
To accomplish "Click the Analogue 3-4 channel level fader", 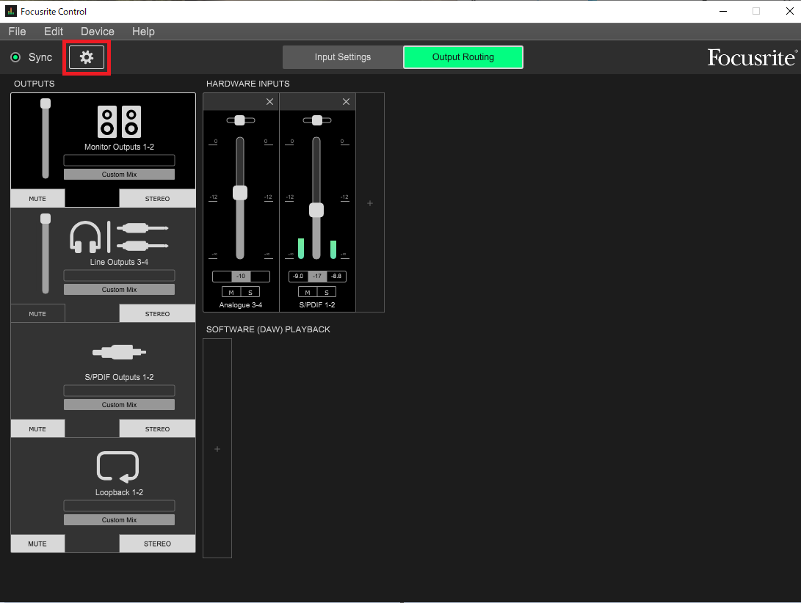I will tap(240, 192).
